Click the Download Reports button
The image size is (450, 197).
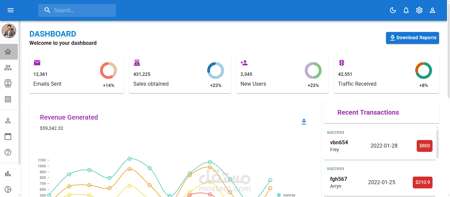pos(412,38)
